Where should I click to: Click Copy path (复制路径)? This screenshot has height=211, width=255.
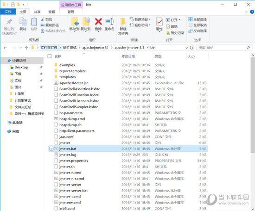(x=50, y=25)
